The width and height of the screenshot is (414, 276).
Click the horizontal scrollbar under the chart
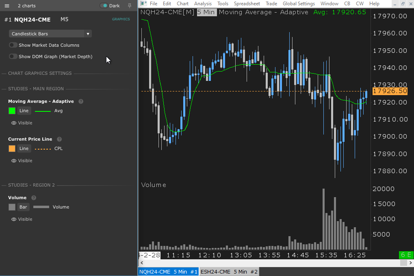272,263
